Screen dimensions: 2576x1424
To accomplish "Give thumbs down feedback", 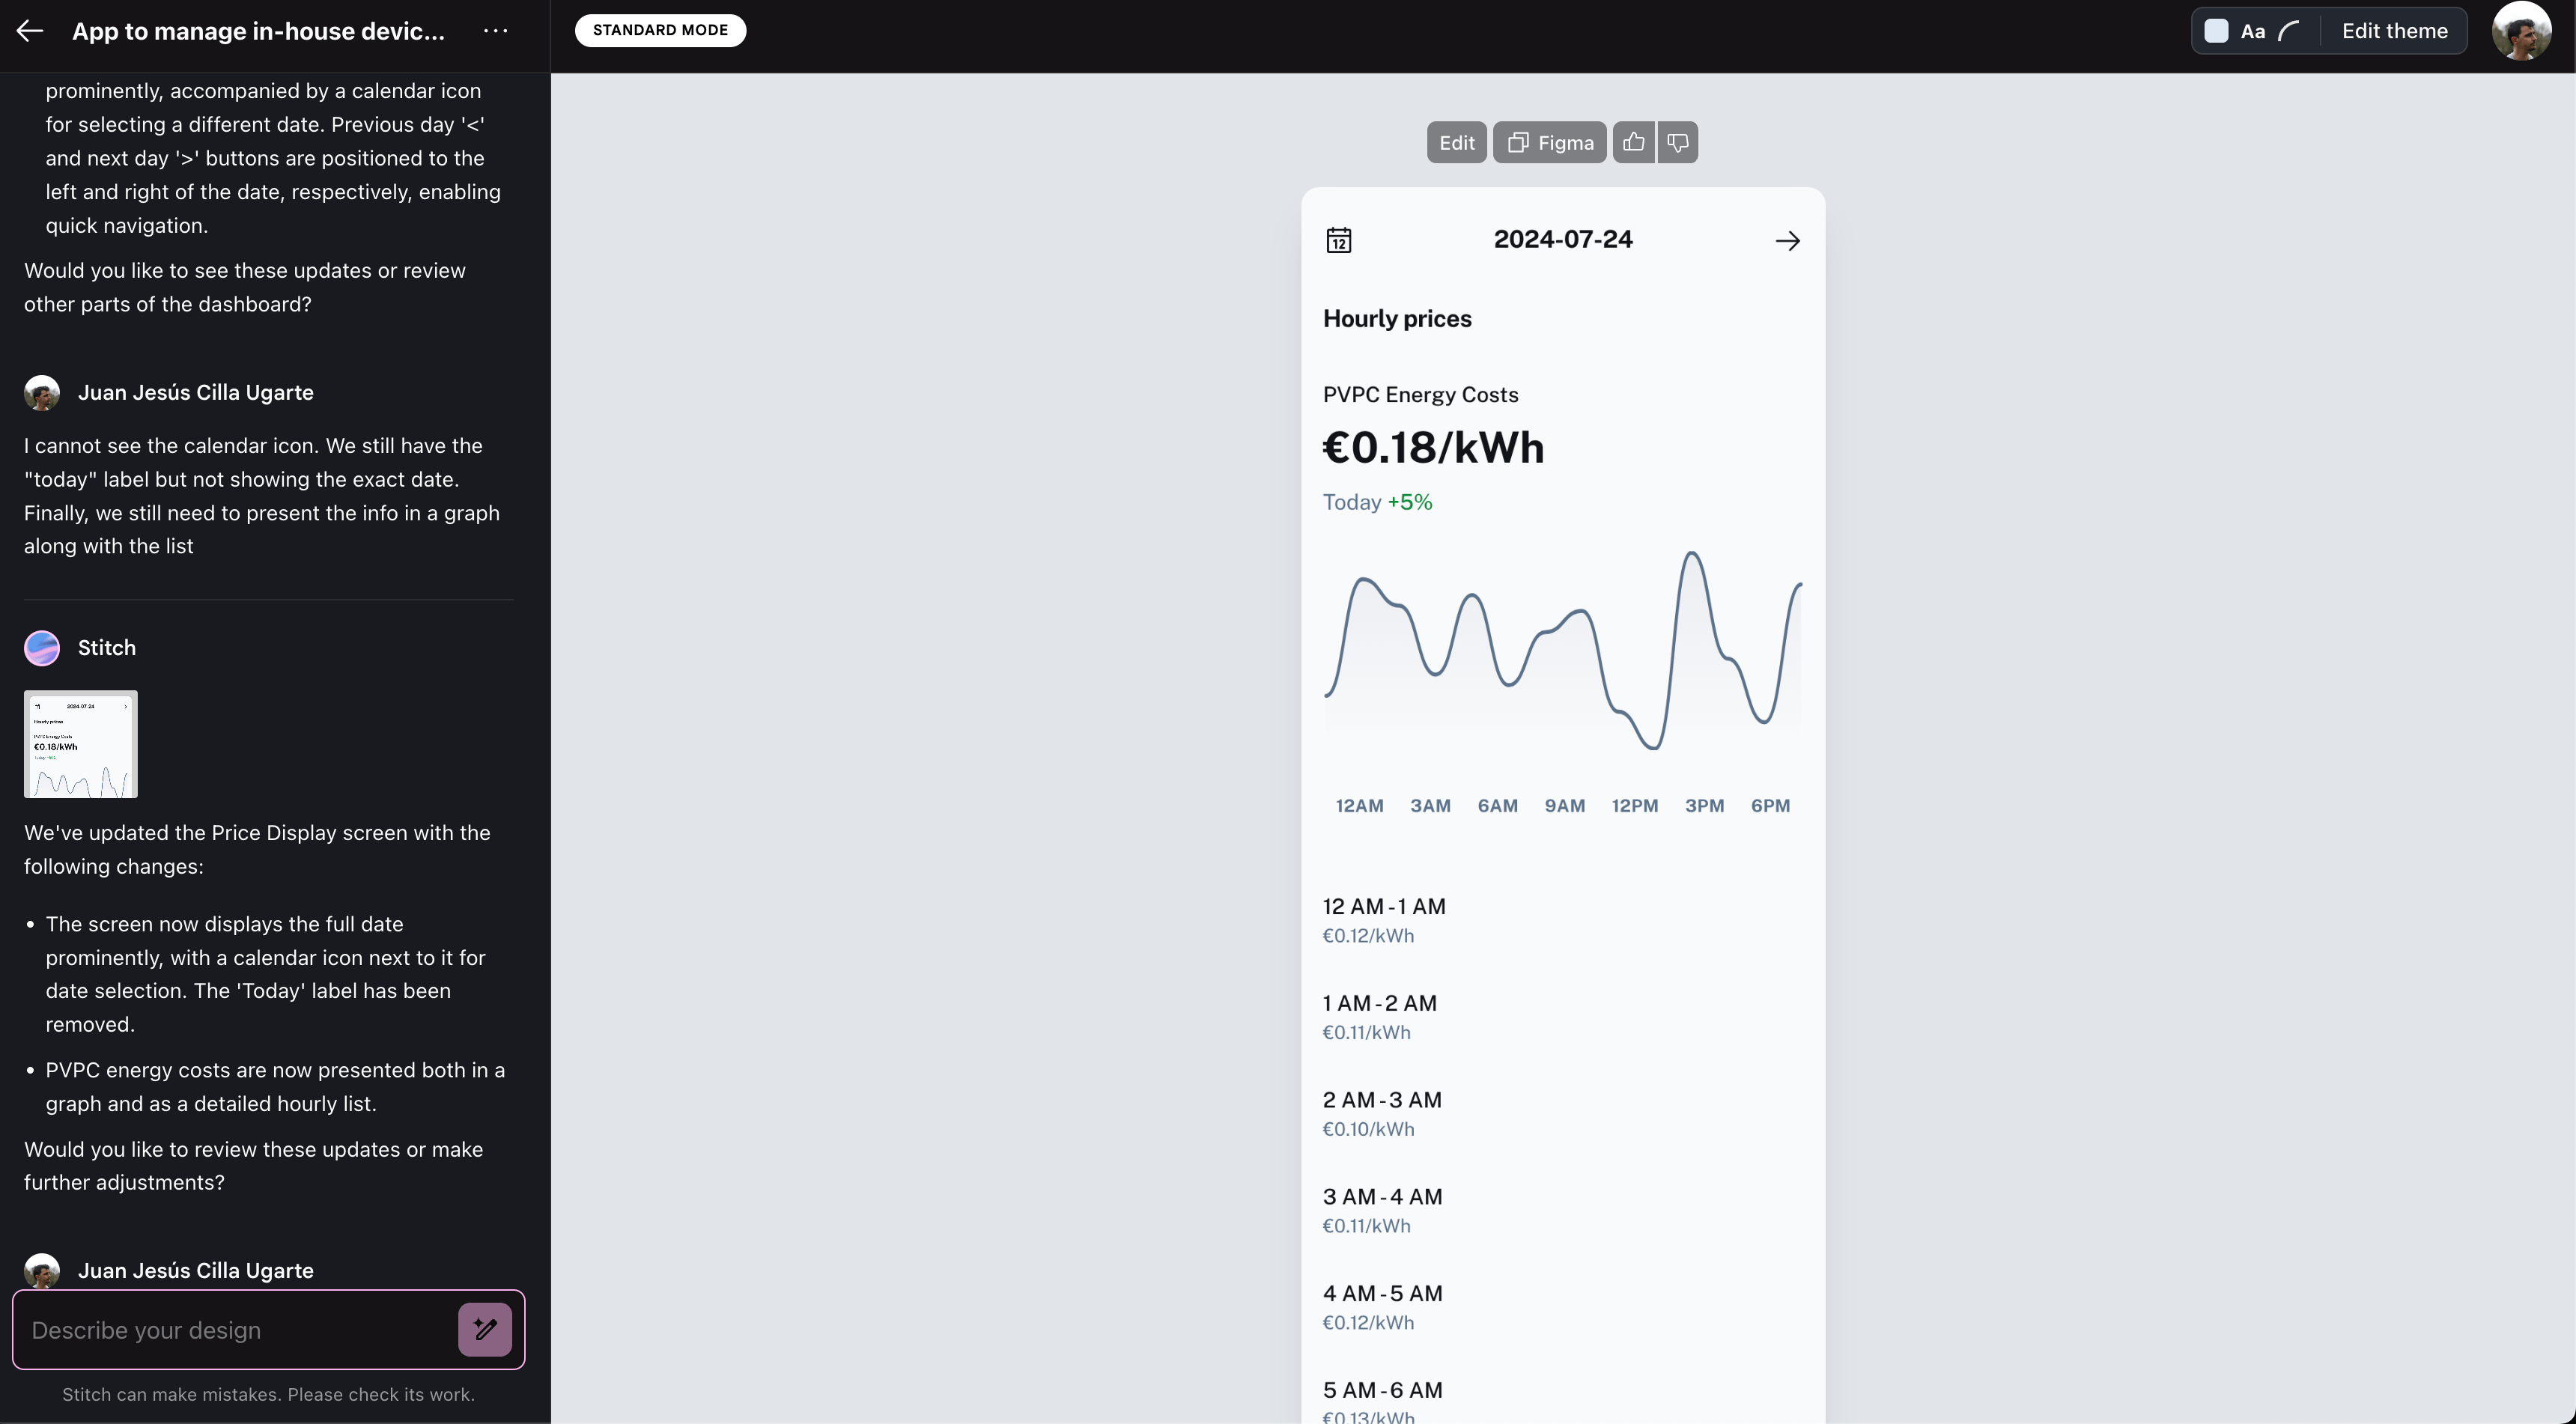I will click(1678, 142).
